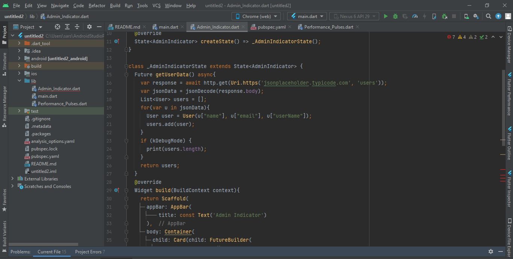Click Collapse All icon in Project panel
Screen dimensions: 513x259
[x=77, y=27]
